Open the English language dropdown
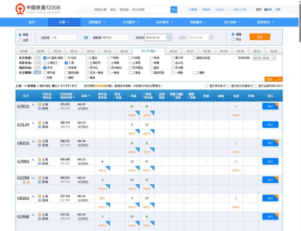Screen dimensions: 301x231 click(x=221, y=9)
